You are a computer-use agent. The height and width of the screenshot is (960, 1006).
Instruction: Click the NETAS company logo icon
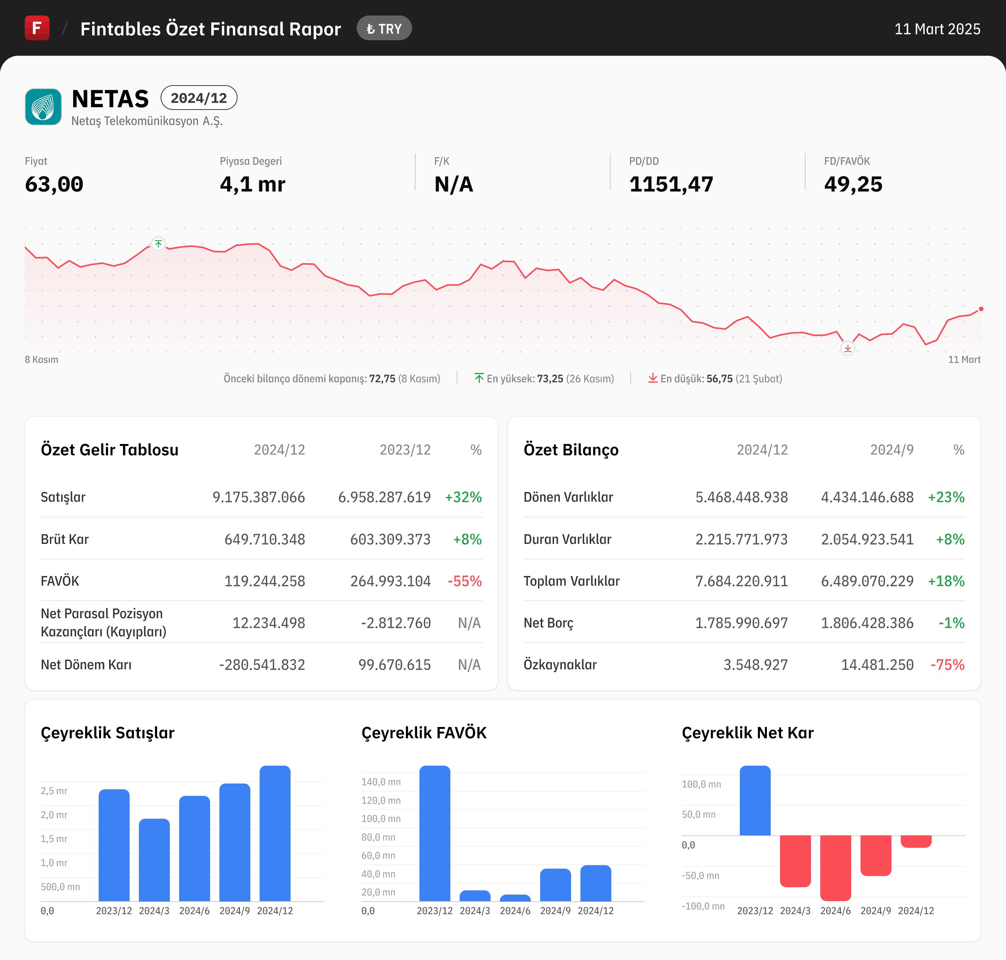point(43,106)
